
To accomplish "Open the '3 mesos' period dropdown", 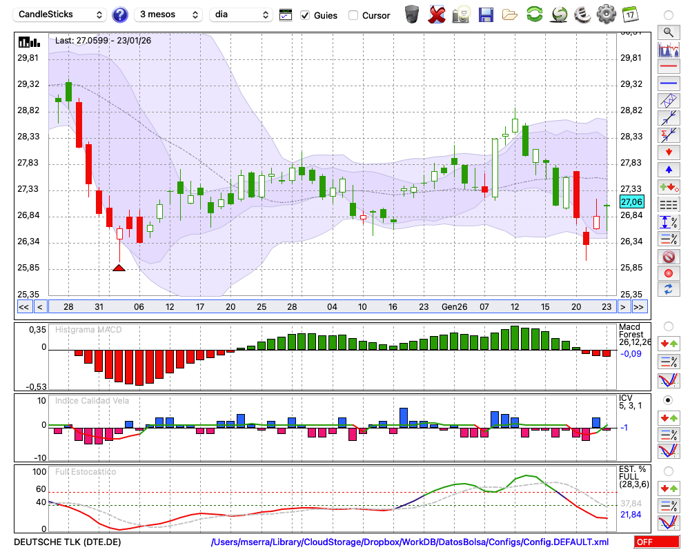I will pos(168,14).
